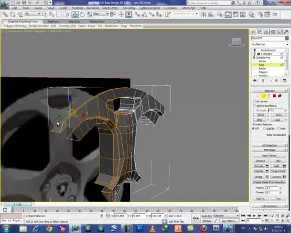Viewport: 291px width, 233px height.
Task: Switch to the Freeform ribbon tab
Action: (x=53, y=21)
